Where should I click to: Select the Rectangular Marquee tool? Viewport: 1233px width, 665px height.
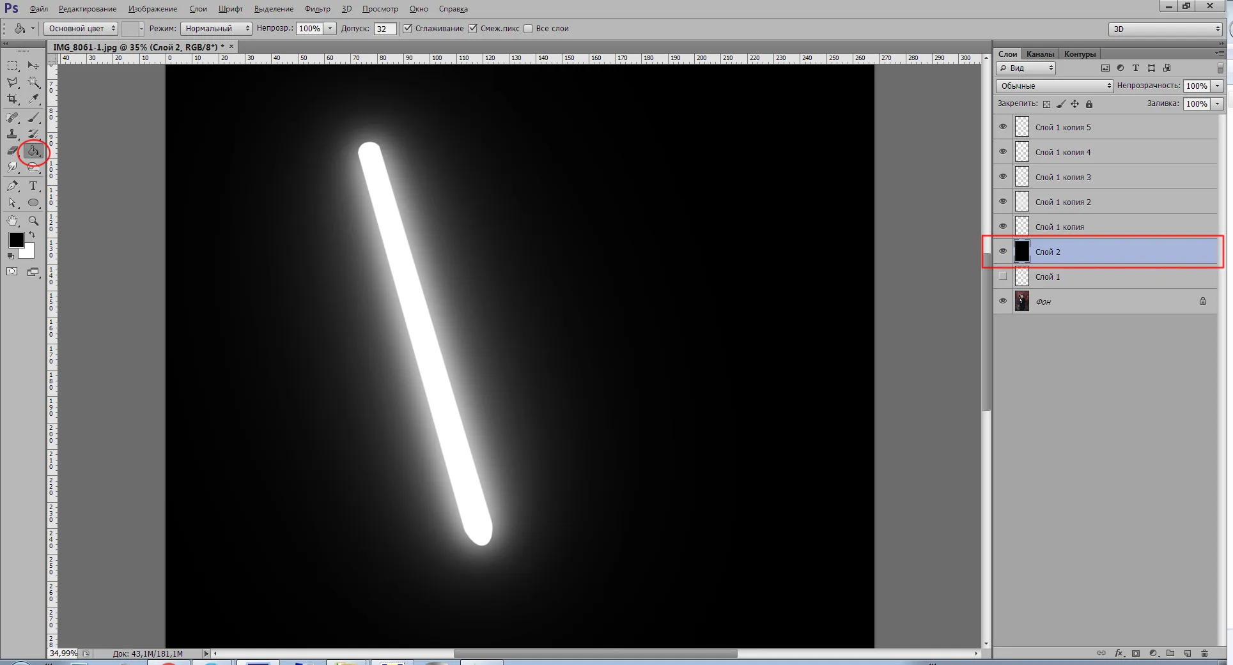(x=12, y=66)
